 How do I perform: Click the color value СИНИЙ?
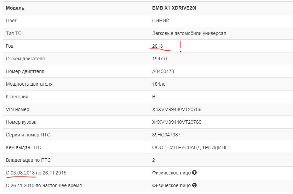click(161, 21)
